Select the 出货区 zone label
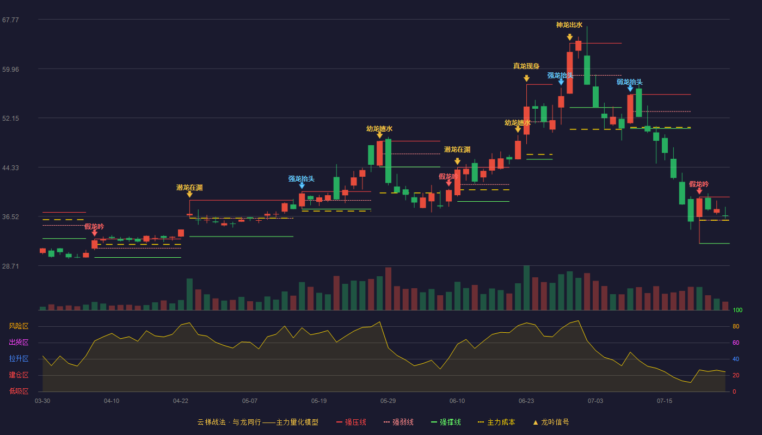 coord(19,343)
